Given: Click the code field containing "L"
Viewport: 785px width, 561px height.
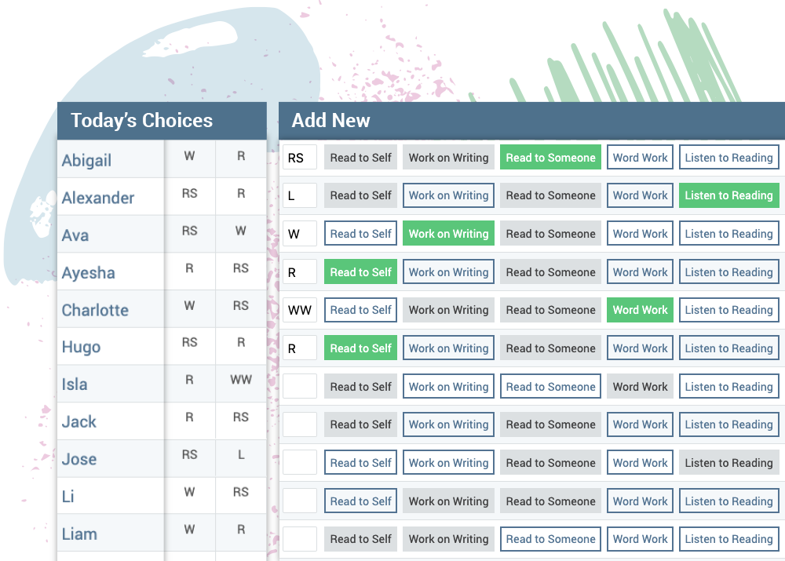Looking at the screenshot, I should point(300,195).
